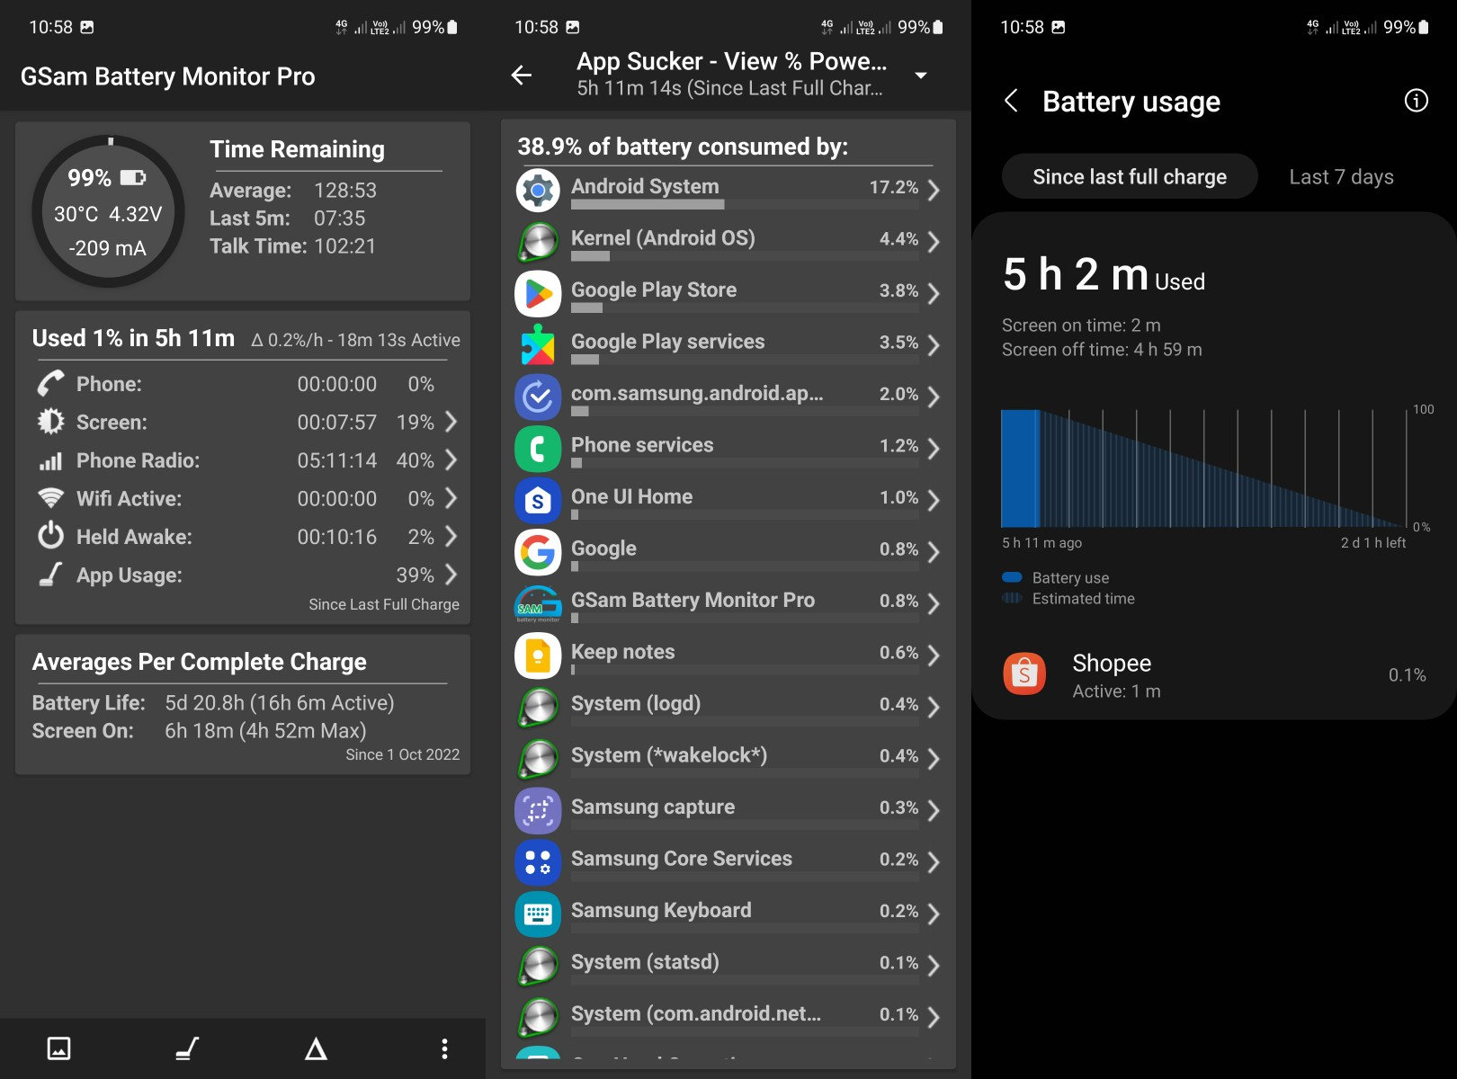Expand Android System row chevron
Screen dimensions: 1457x1079
point(934,190)
